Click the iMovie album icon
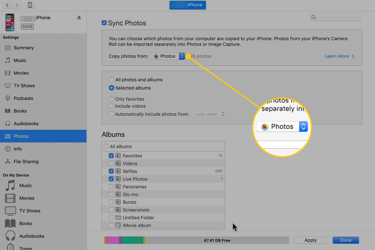Screen dimensions: 375x250 coord(118,225)
